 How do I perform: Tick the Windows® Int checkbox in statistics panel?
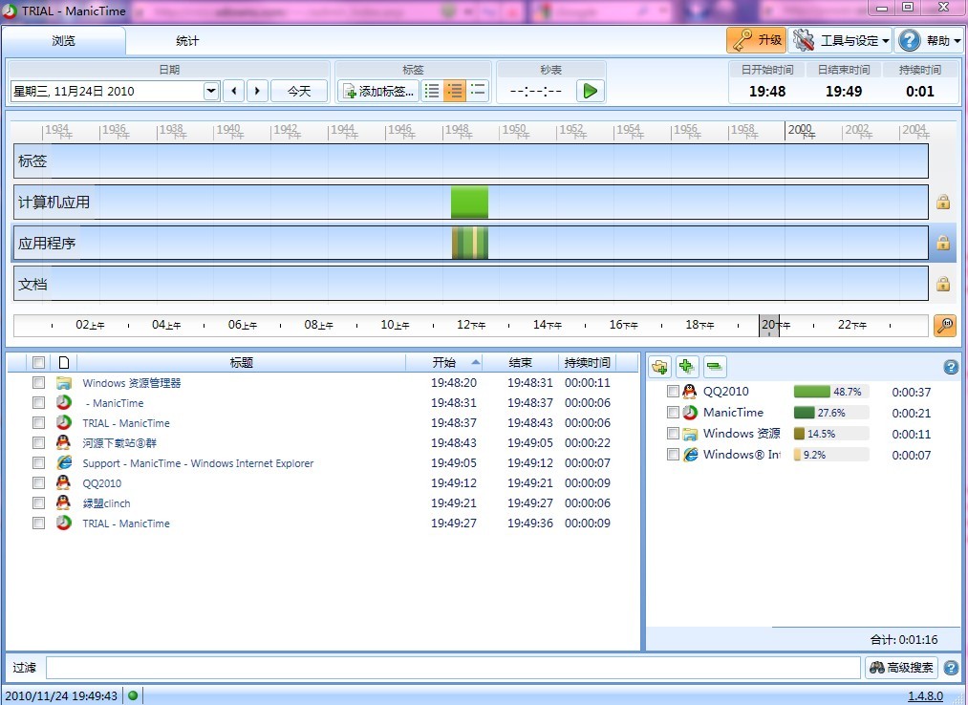tap(673, 455)
